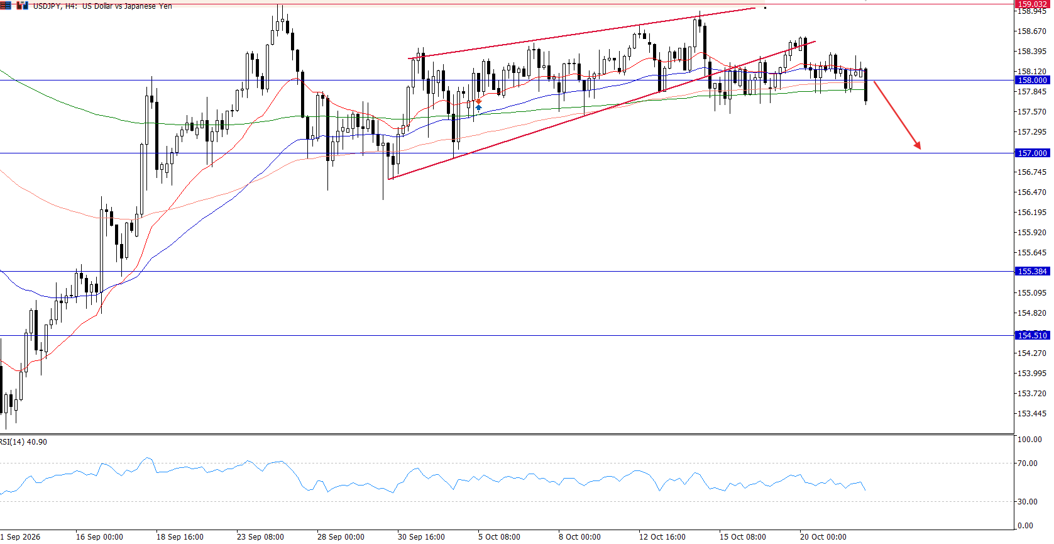1054x544 pixels.
Task: Toggle the One Click Trading panel icon
Action: click(x=23, y=6)
